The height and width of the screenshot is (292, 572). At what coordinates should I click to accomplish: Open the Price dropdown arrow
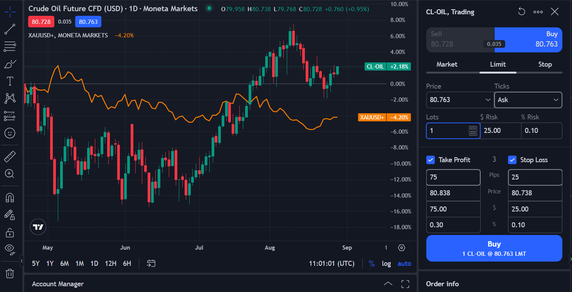coord(488,100)
